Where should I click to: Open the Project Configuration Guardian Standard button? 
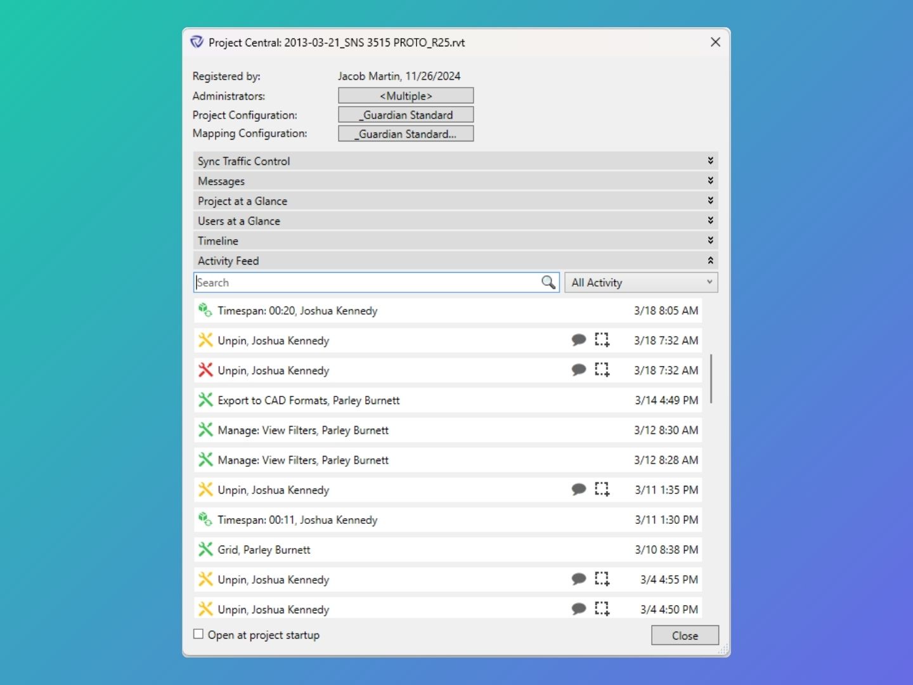(x=406, y=115)
